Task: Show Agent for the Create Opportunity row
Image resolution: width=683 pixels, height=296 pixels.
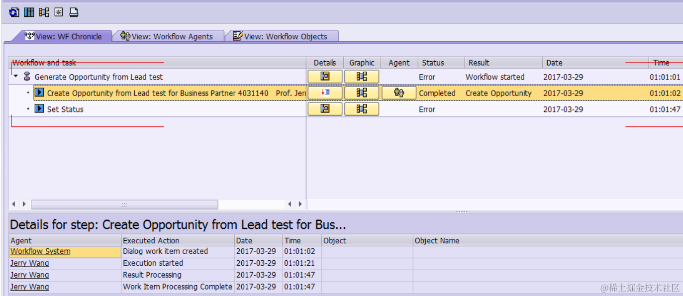Action: tap(399, 93)
